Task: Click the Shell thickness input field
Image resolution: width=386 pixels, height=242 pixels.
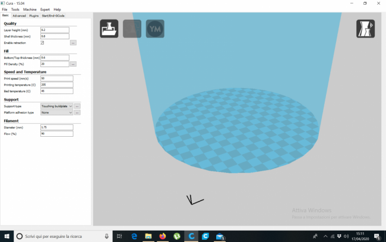Action: tap(55, 36)
